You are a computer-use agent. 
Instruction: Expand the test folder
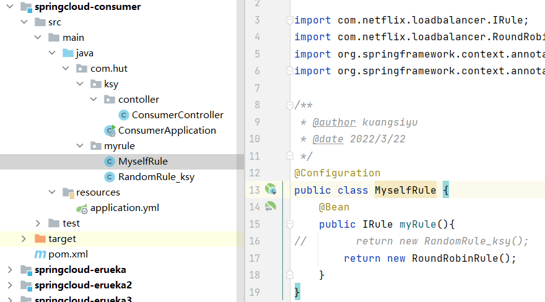[x=38, y=223]
